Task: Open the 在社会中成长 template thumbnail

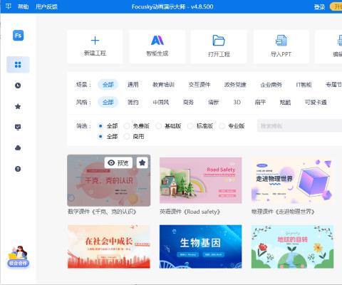Action: coord(109,247)
